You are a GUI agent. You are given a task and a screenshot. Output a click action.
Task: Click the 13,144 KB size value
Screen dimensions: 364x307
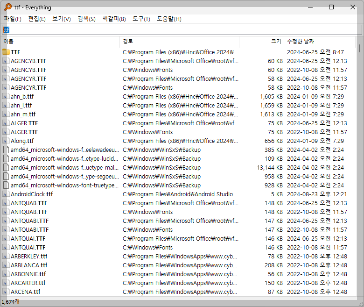point(270,168)
